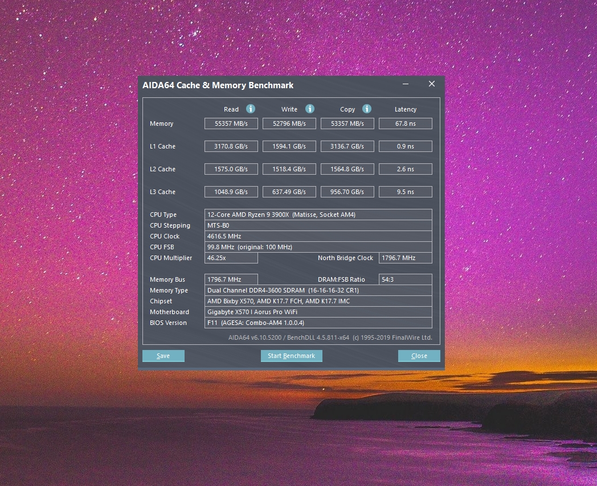Image resolution: width=597 pixels, height=486 pixels.
Task: Click the Write column header
Action: tap(289, 109)
